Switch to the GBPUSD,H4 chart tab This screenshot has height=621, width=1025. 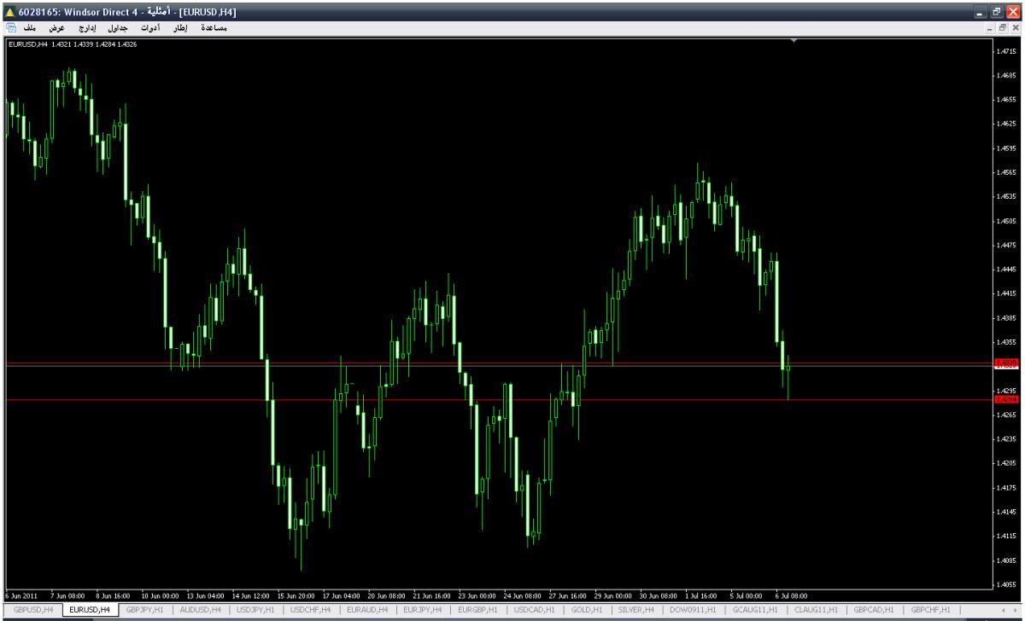[x=33, y=610]
